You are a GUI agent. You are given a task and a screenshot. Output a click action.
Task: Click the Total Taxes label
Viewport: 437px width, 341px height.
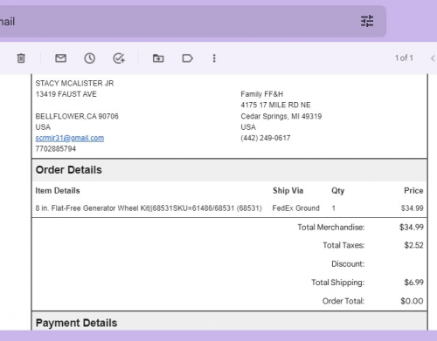(343, 245)
